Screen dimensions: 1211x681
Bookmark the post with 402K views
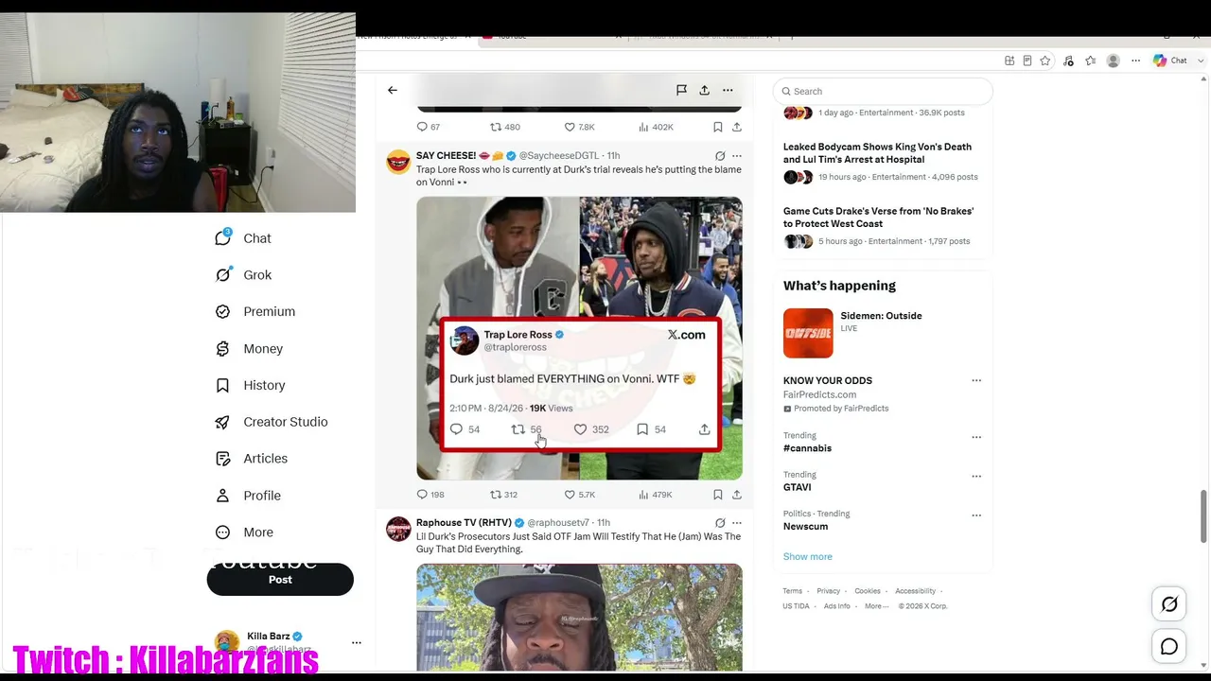point(718,127)
